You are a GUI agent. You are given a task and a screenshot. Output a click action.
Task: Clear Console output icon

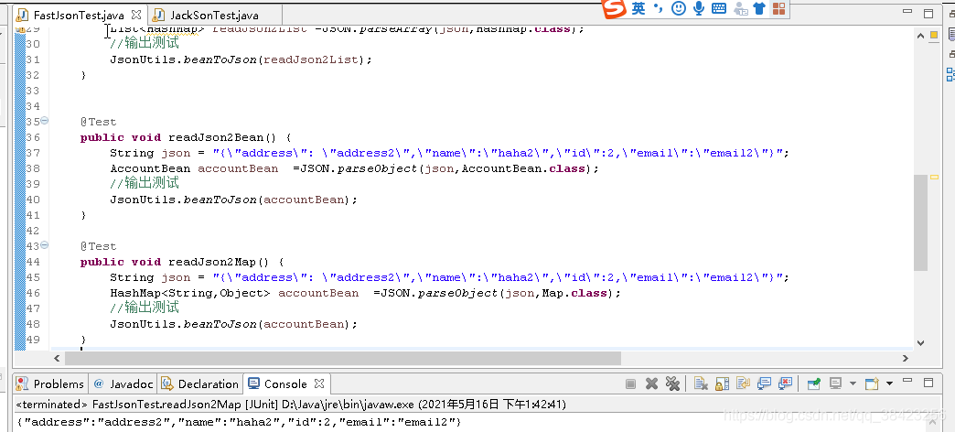coord(700,384)
